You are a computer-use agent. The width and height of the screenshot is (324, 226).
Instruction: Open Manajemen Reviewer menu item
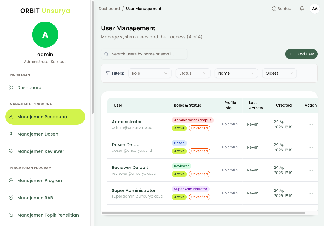click(45, 151)
